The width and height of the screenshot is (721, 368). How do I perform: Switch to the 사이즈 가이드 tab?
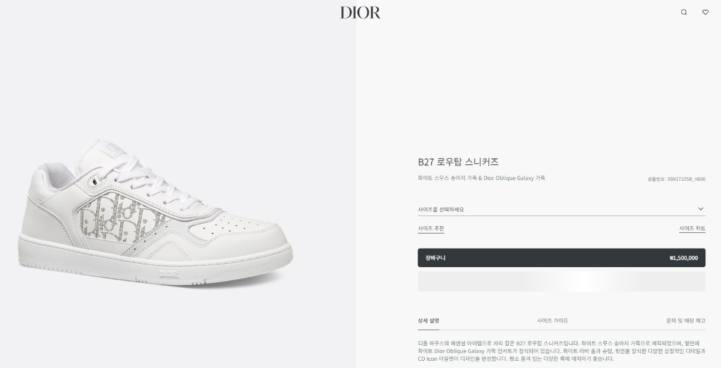pos(553,321)
